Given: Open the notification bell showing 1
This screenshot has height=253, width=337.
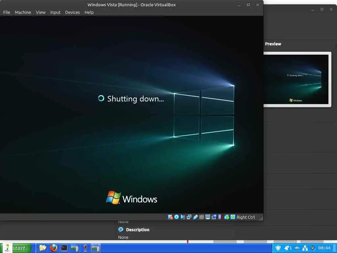Looking at the screenshot, I should pyautogui.click(x=288, y=248).
